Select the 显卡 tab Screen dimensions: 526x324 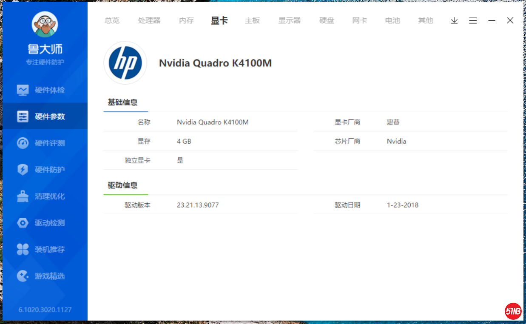click(219, 20)
